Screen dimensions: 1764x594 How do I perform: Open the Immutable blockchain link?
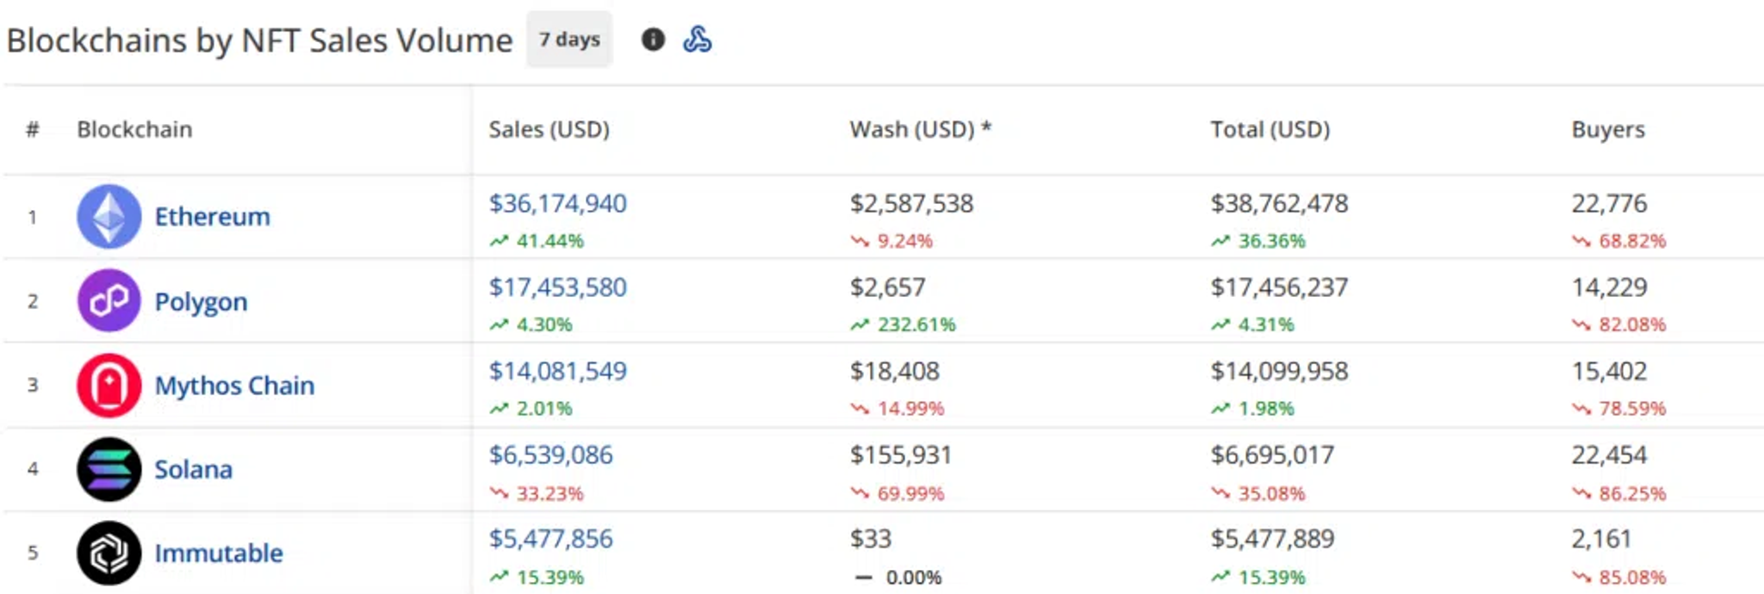(218, 553)
